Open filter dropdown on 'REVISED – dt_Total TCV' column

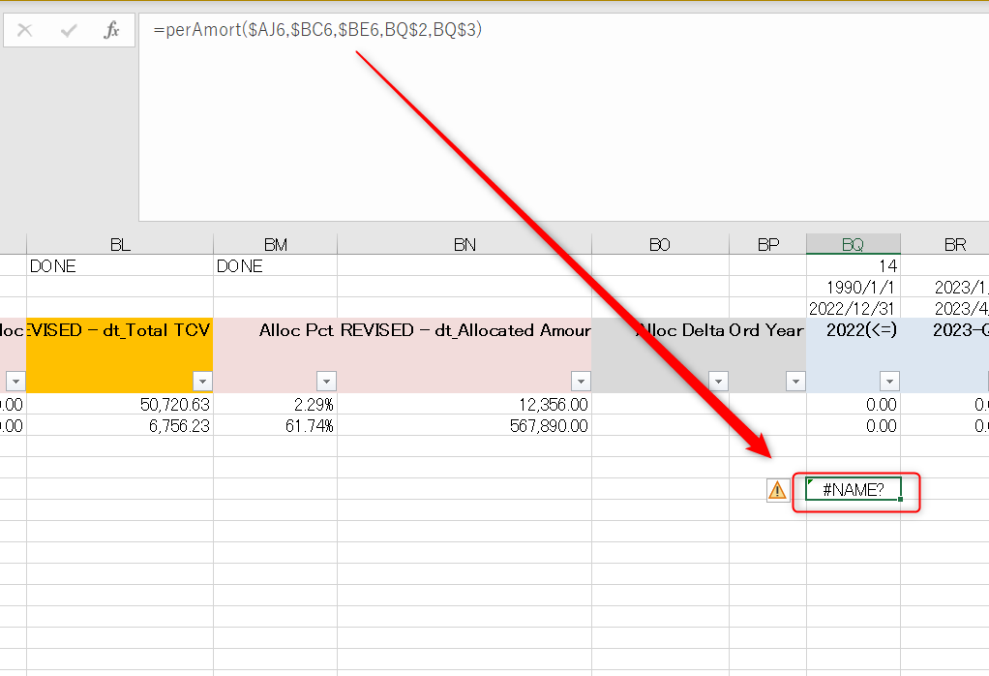(x=202, y=381)
